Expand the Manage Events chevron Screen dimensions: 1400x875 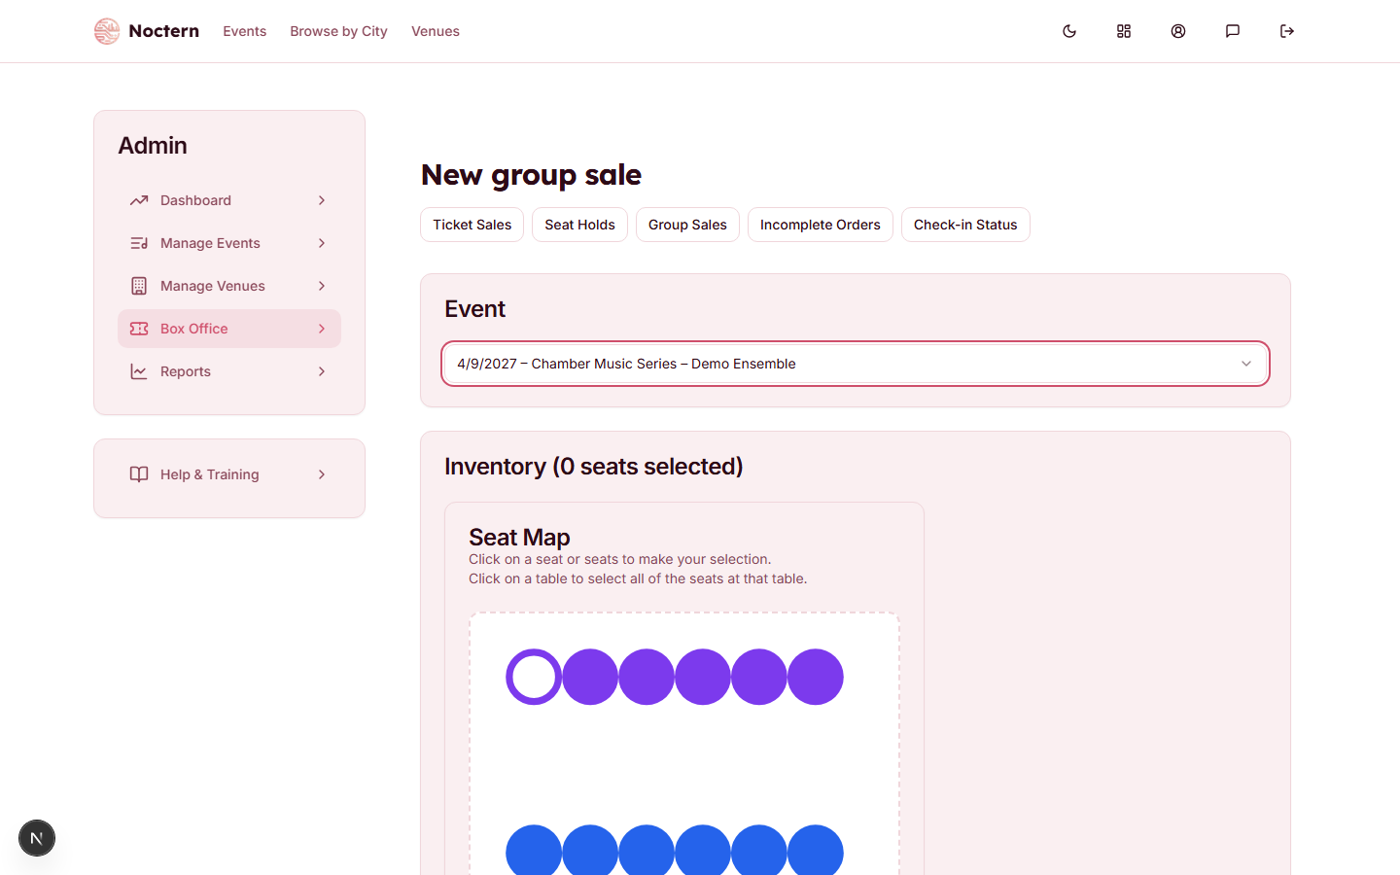tap(322, 243)
